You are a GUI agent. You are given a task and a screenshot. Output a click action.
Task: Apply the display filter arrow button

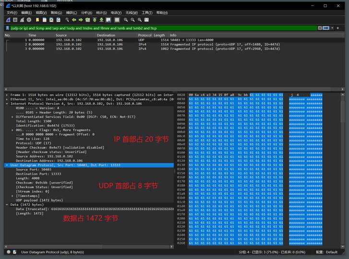[x=326, y=28]
